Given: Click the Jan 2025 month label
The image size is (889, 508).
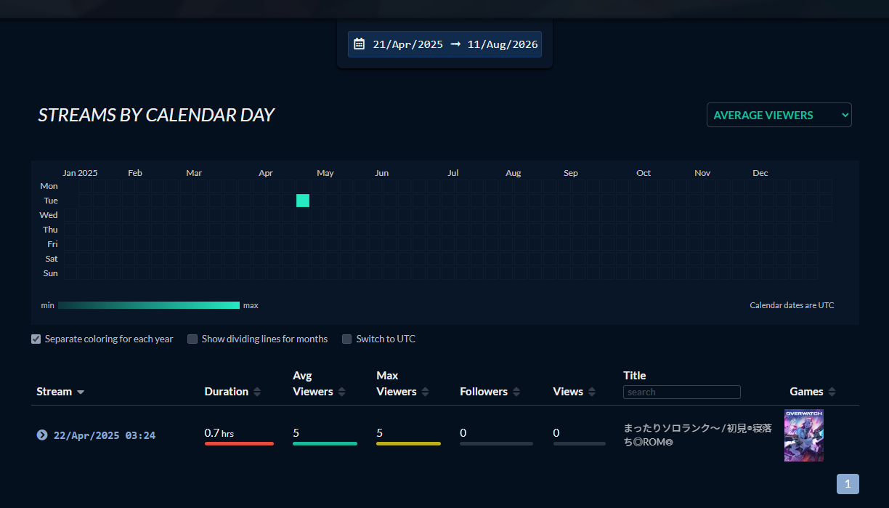Looking at the screenshot, I should coord(80,173).
